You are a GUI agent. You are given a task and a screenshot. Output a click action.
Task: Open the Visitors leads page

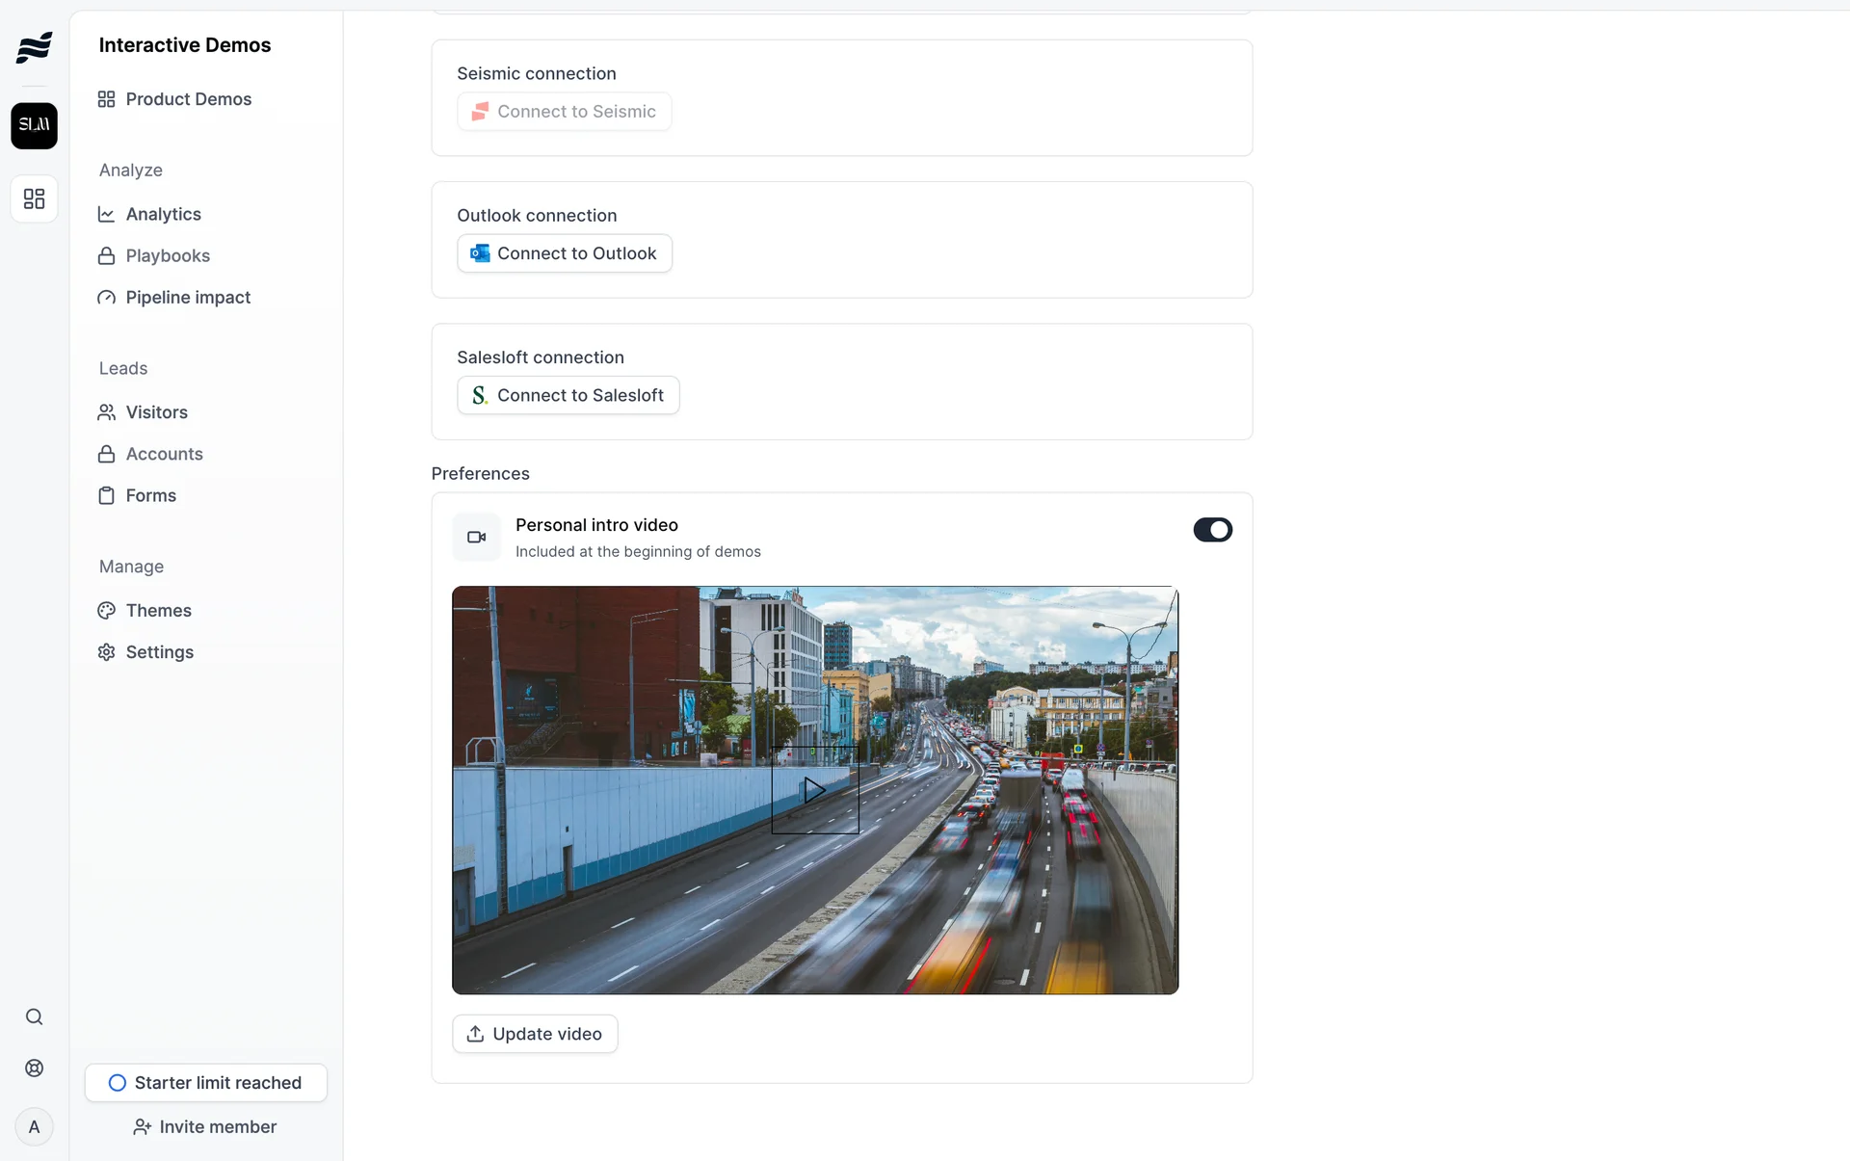tap(156, 412)
